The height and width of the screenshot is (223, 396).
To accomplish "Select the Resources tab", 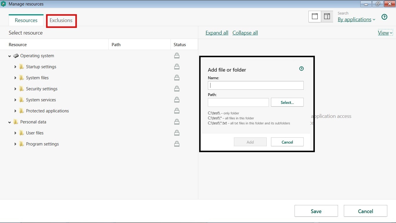I will (x=26, y=20).
